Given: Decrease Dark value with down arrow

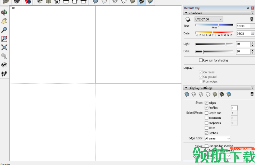Looking at the screenshot, I should 252,53.
